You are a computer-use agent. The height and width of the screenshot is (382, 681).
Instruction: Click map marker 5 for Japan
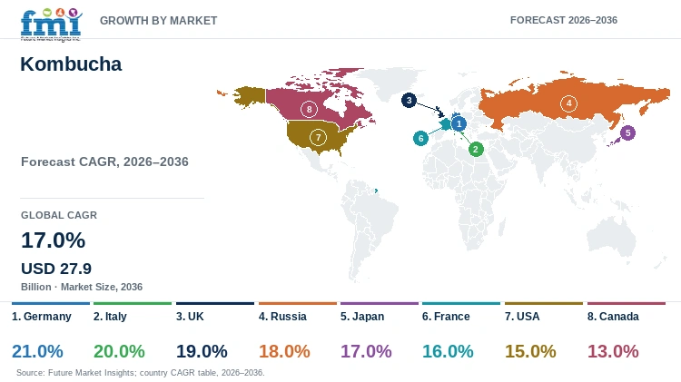pyautogui.click(x=627, y=132)
